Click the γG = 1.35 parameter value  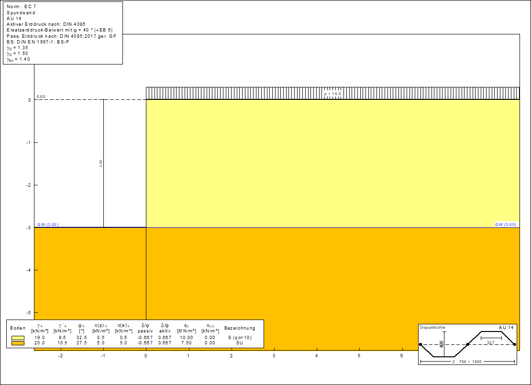17,48
